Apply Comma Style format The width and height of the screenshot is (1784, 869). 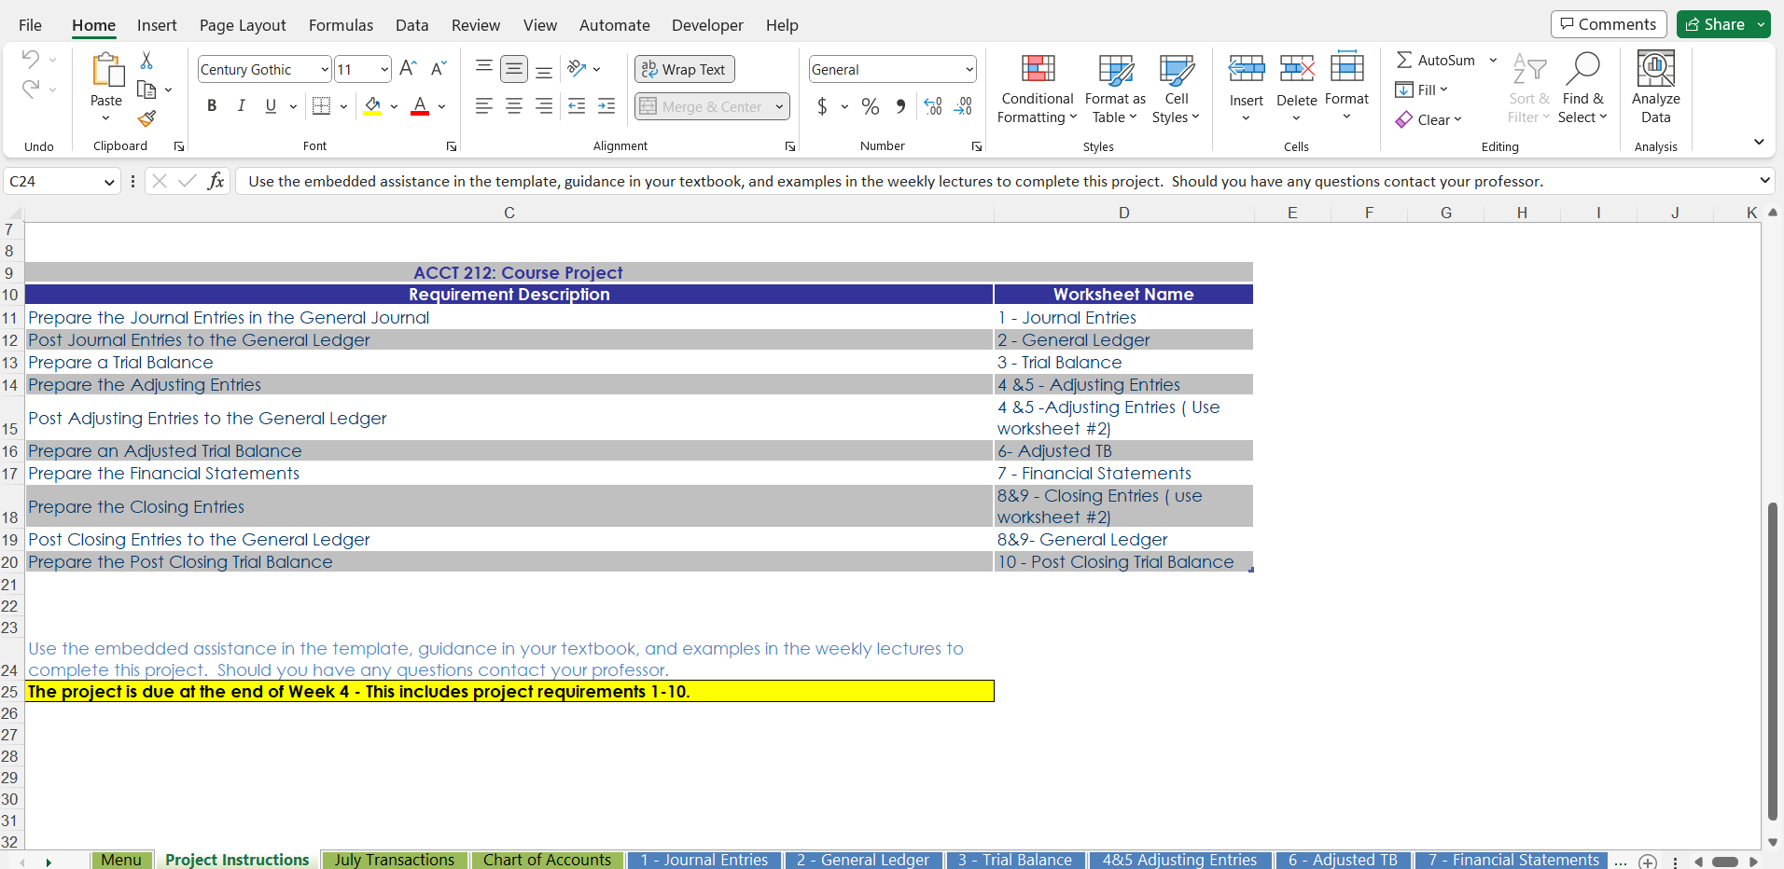click(900, 106)
